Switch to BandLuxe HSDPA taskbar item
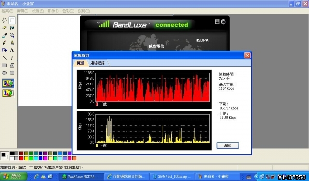This screenshot has height=181, width=309. (82, 177)
